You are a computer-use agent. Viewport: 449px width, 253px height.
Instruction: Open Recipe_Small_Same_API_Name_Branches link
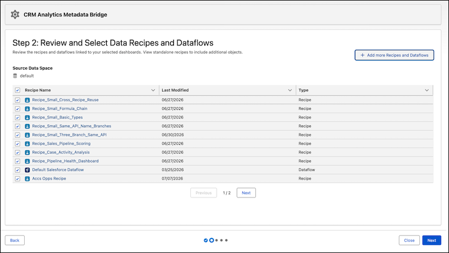(72, 126)
